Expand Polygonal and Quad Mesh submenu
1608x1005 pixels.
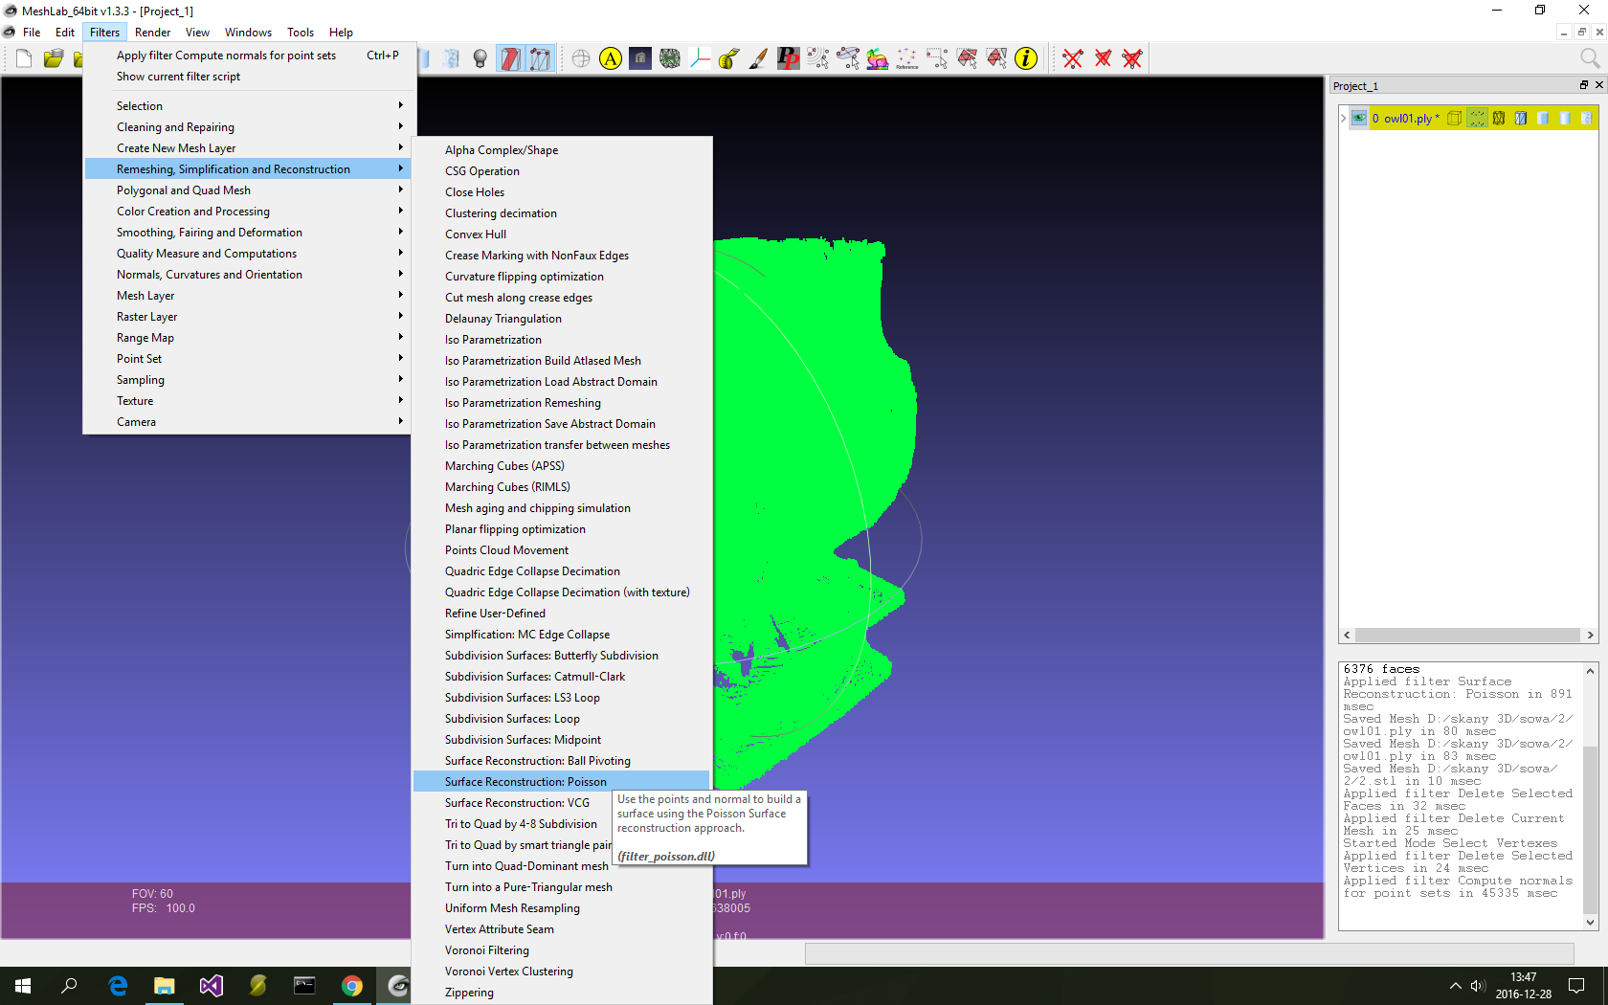click(x=248, y=190)
